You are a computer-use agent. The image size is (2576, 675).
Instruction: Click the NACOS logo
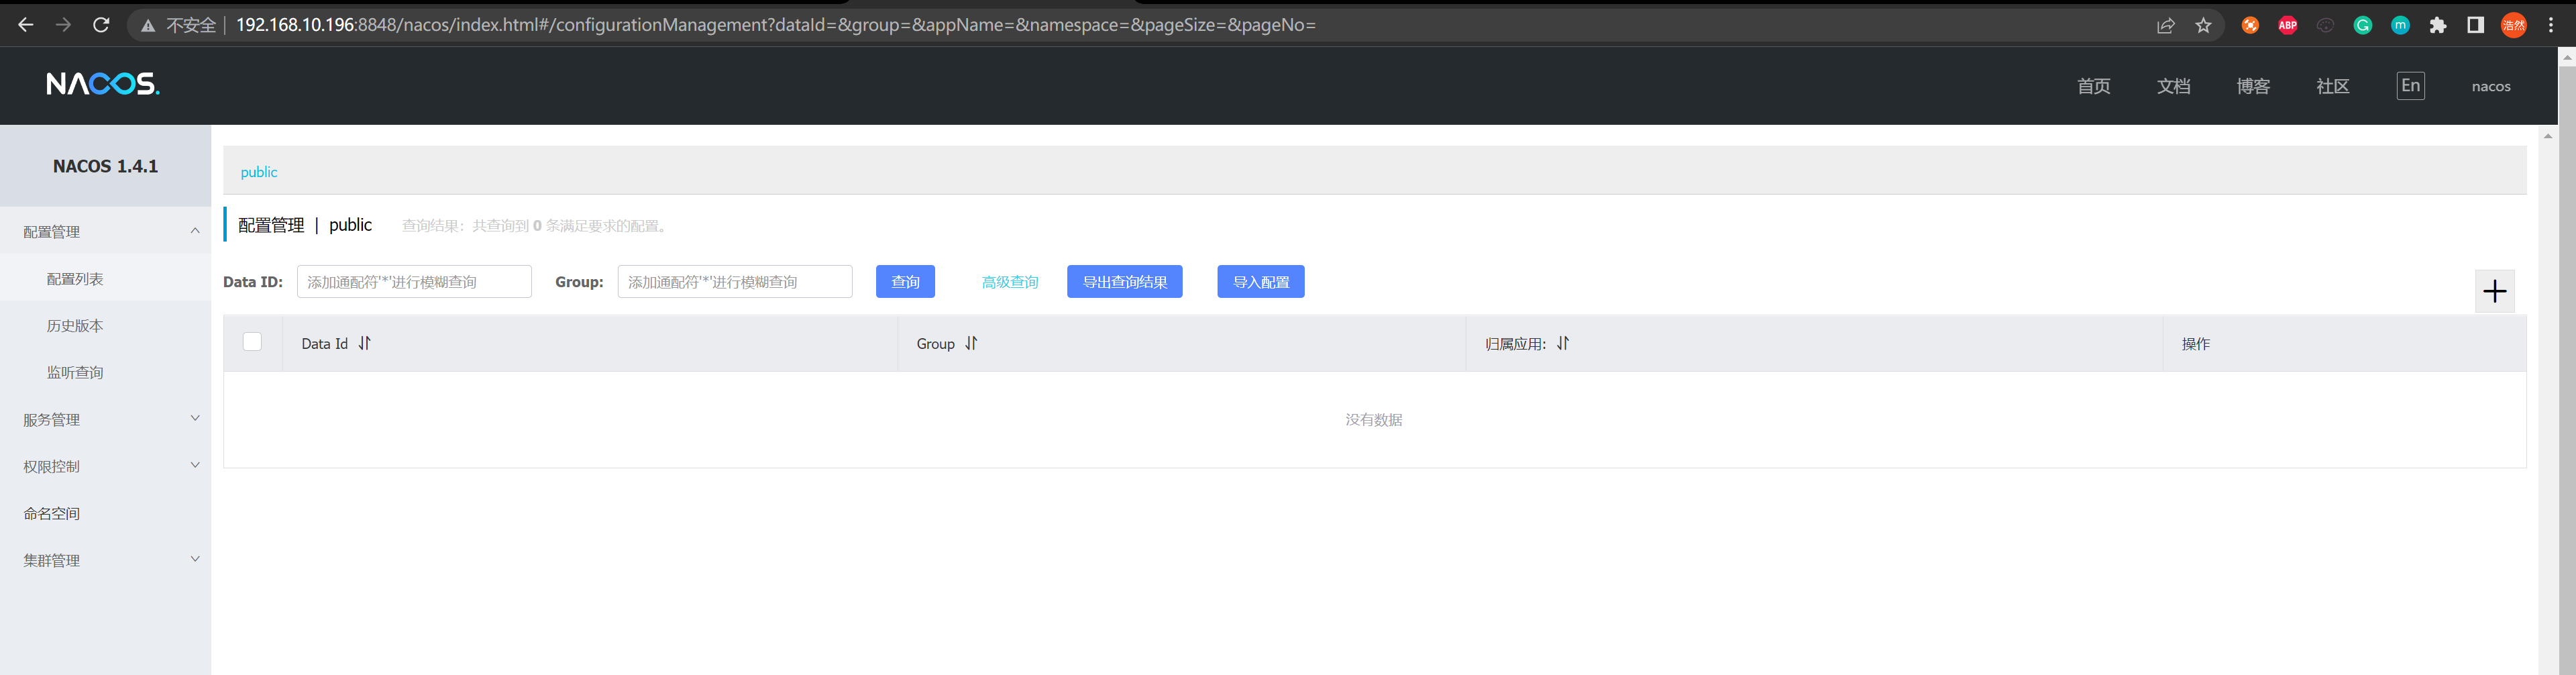click(103, 85)
